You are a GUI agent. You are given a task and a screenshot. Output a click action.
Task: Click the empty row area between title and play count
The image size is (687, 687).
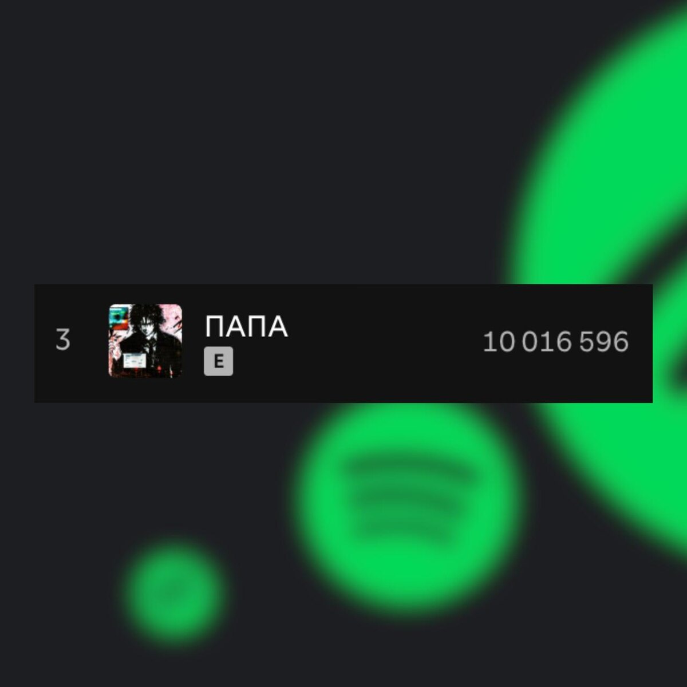[x=384, y=343]
